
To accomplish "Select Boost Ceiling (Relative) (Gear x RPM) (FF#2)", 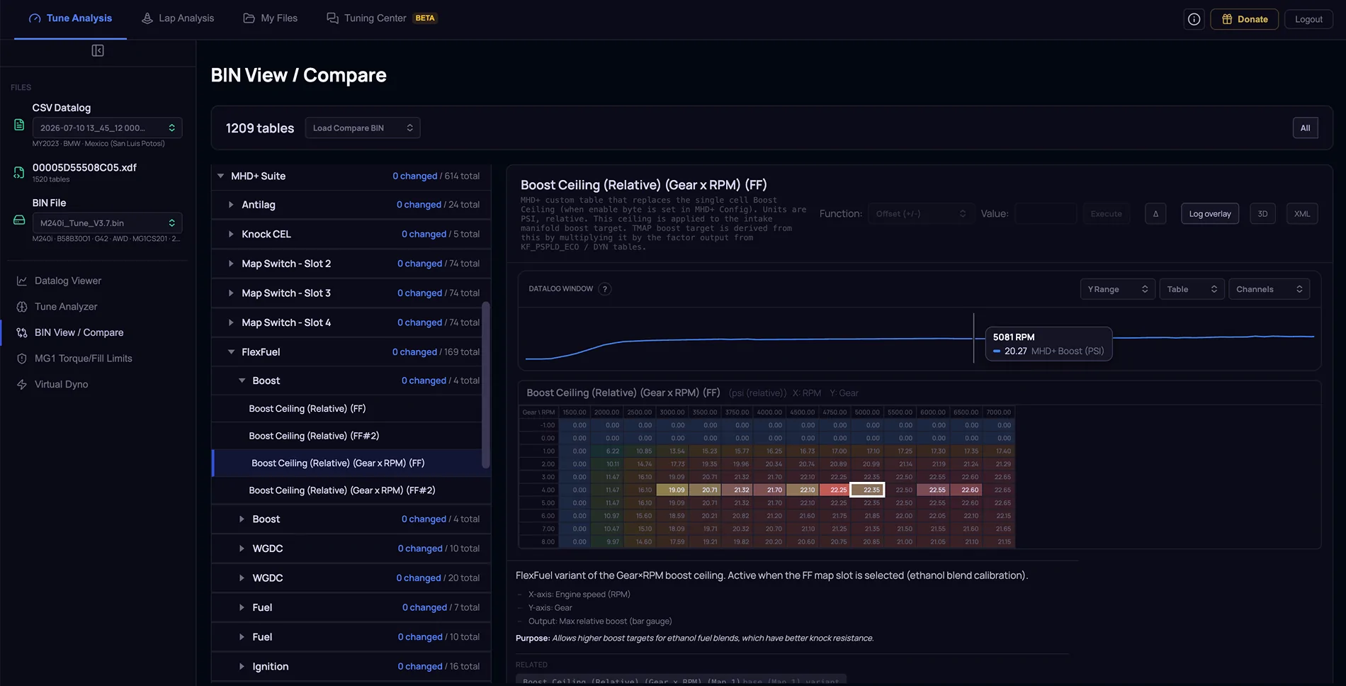I will click(351, 490).
